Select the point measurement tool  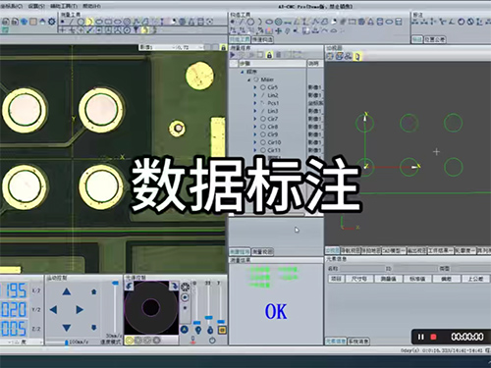coord(63,22)
